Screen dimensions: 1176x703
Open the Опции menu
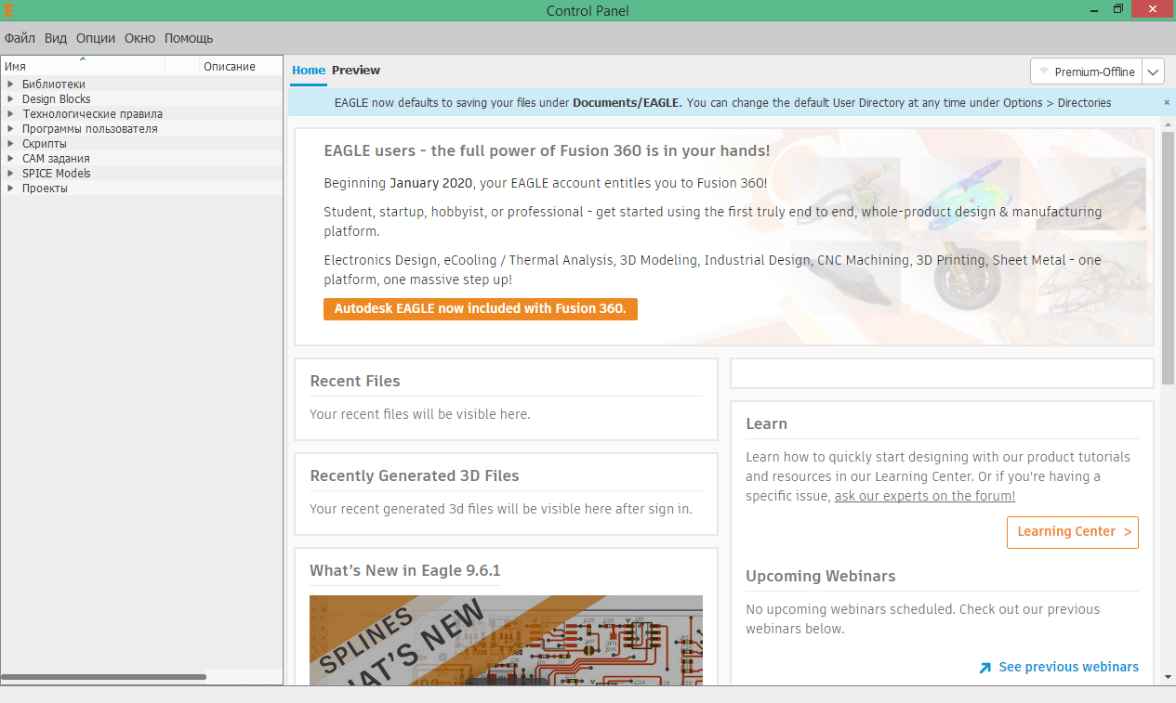(x=96, y=38)
